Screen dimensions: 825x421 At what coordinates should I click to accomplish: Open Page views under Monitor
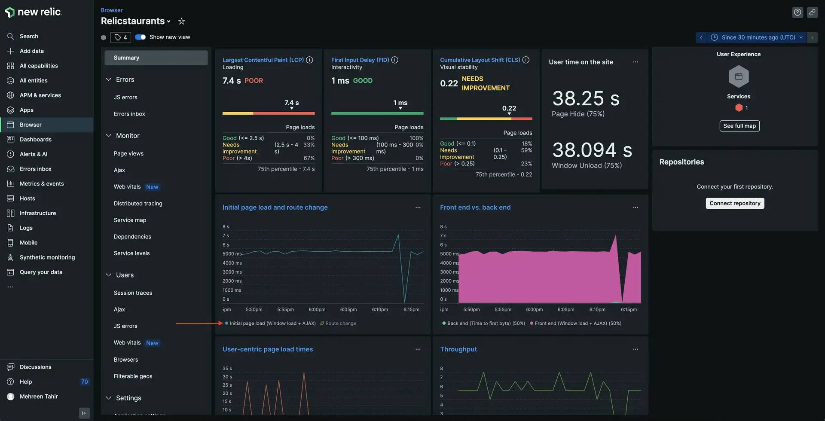click(x=128, y=154)
